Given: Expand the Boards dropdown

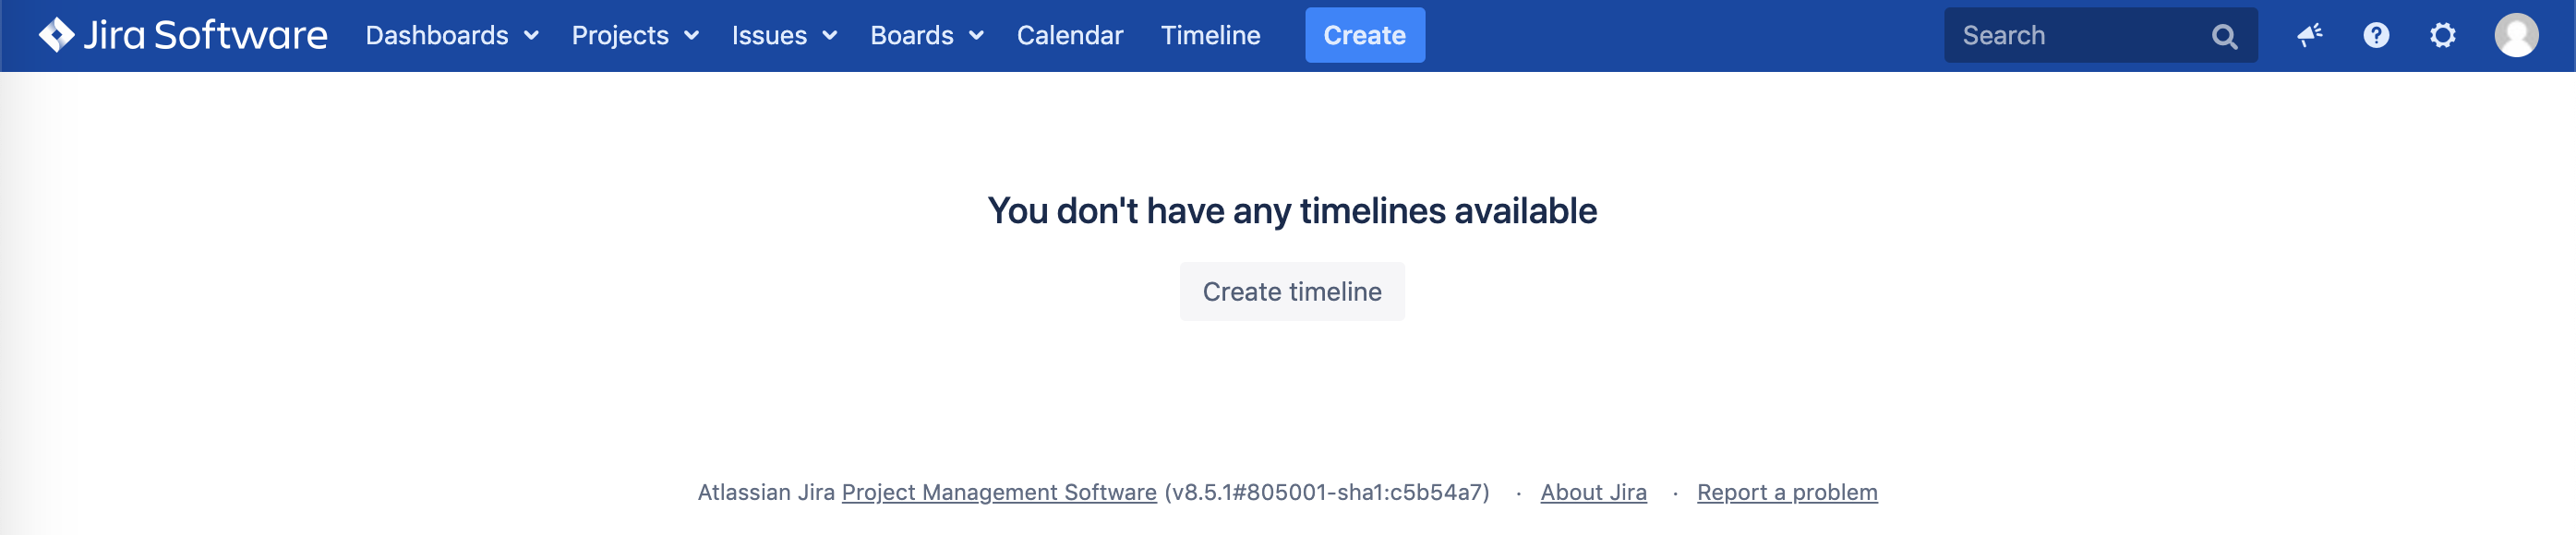Looking at the screenshot, I should 927,36.
